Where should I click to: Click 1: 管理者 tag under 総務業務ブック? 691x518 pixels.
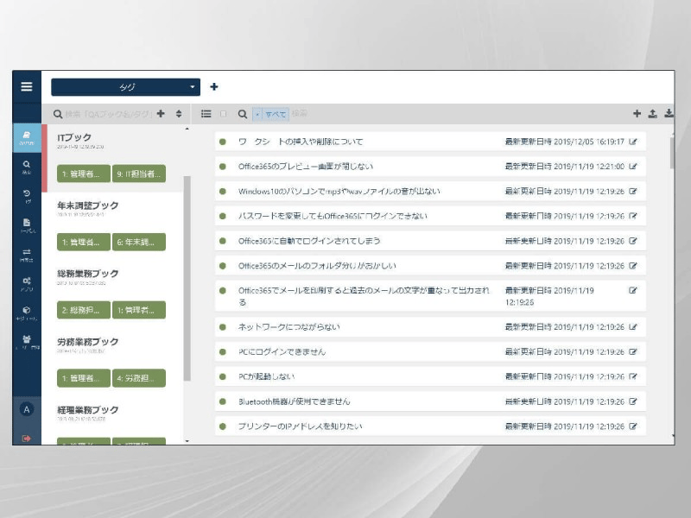[x=139, y=310]
